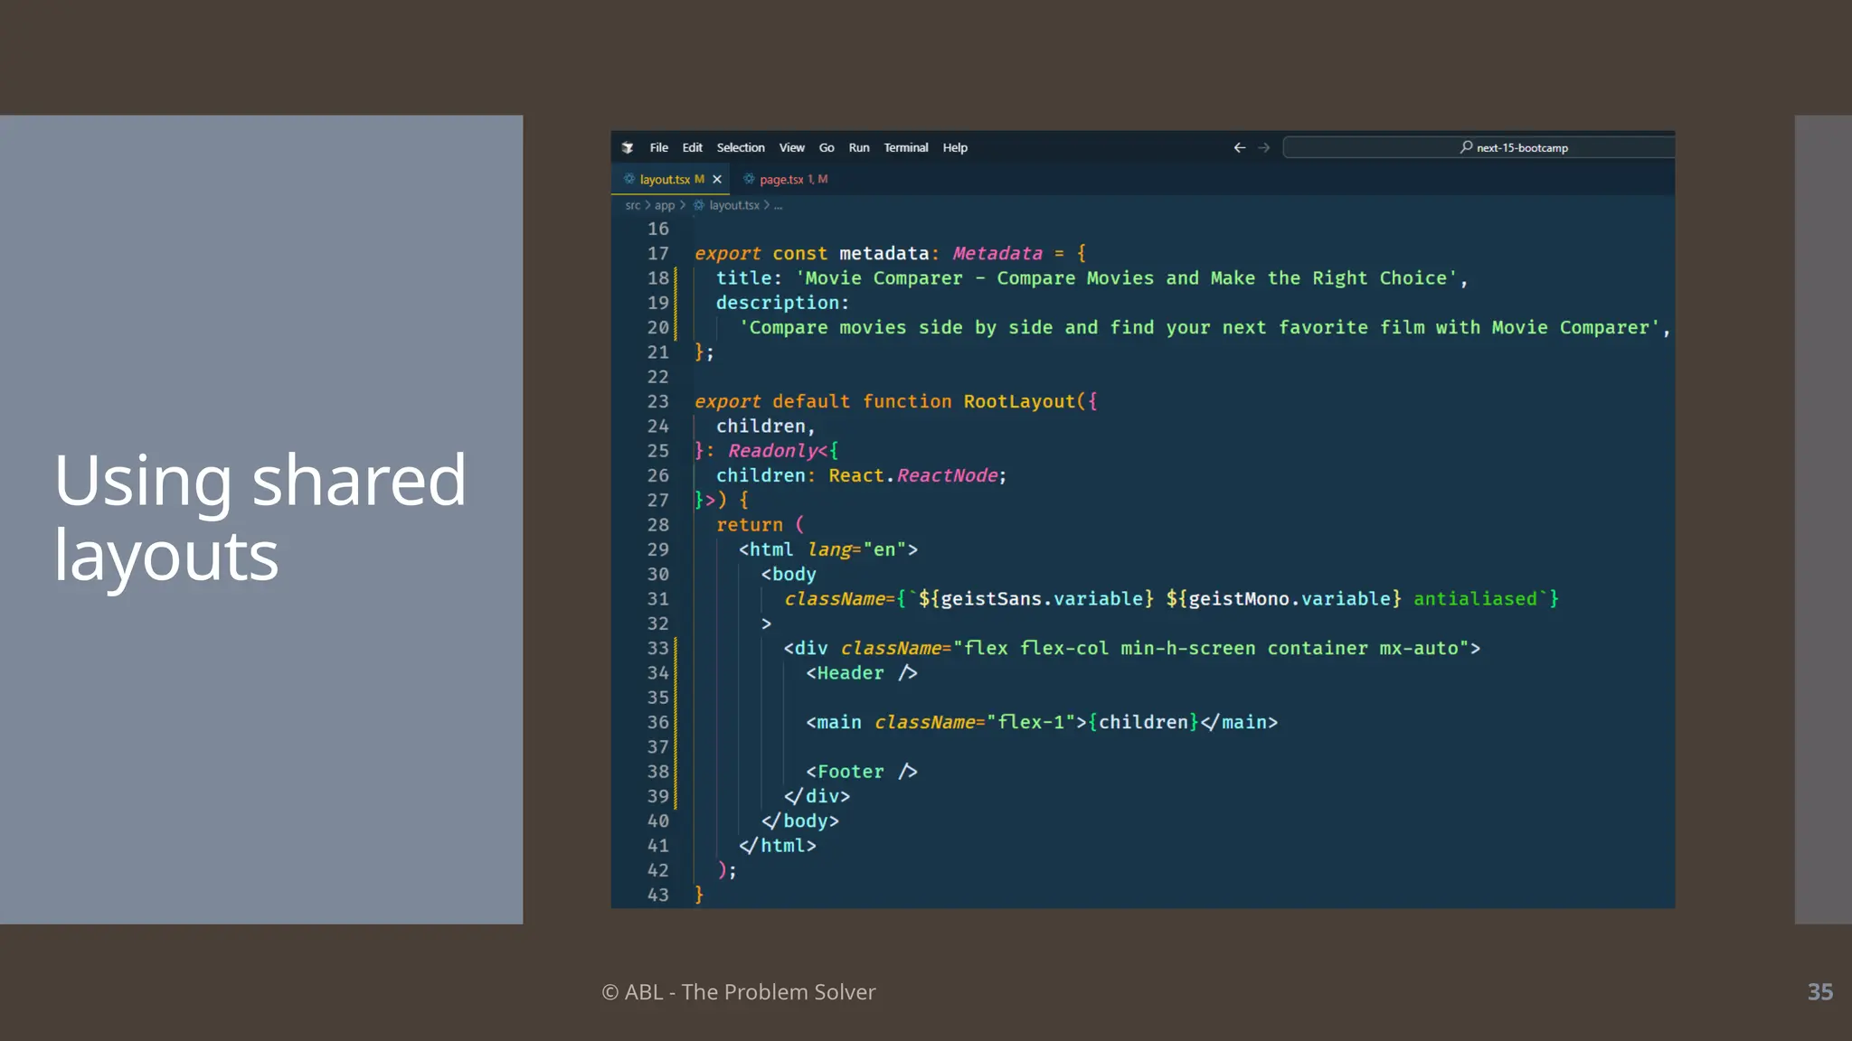Click RootLayout function name
The image size is (1852, 1041).
pos(1019,401)
